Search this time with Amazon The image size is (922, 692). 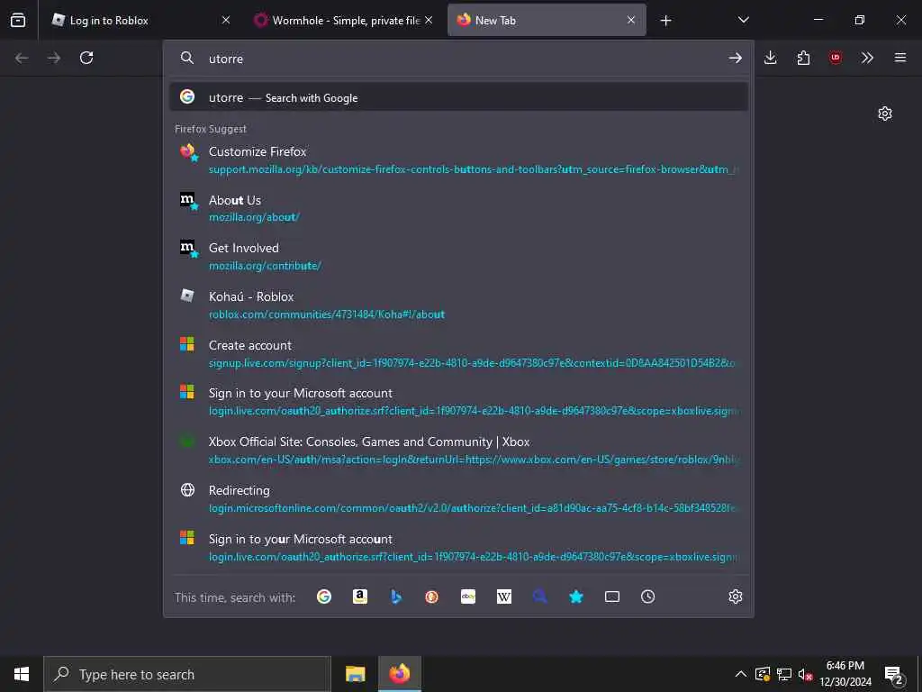(360, 596)
